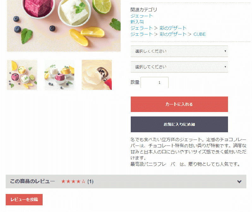Click the review count (1)
The width and height of the screenshot is (252, 212).
90,182
